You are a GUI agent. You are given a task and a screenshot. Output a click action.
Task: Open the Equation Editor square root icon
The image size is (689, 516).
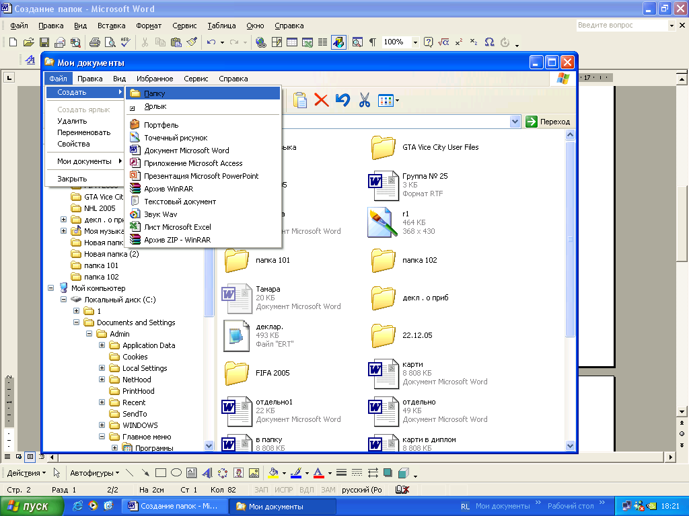pyautogui.click(x=444, y=42)
